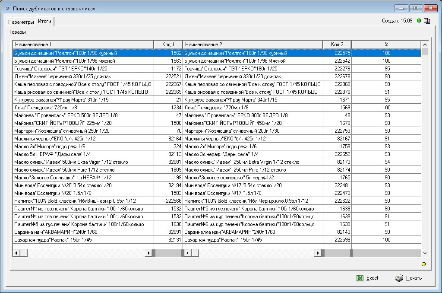Click the green status indicator dot
The height and width of the screenshot is (293, 442).
coord(419,21)
